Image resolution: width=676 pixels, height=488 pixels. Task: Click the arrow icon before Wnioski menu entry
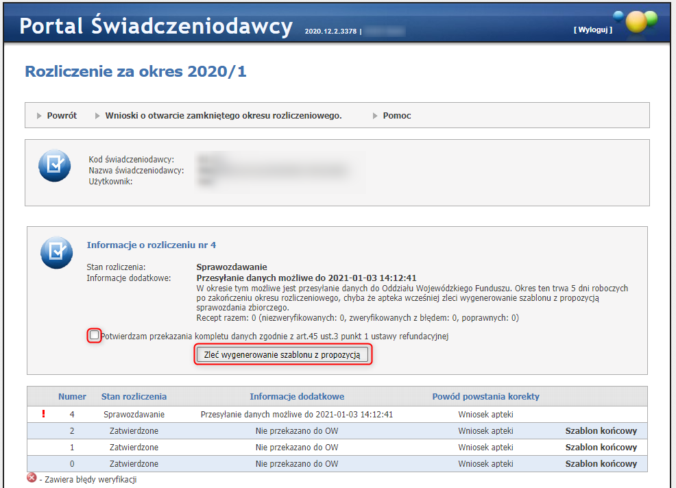tap(99, 115)
